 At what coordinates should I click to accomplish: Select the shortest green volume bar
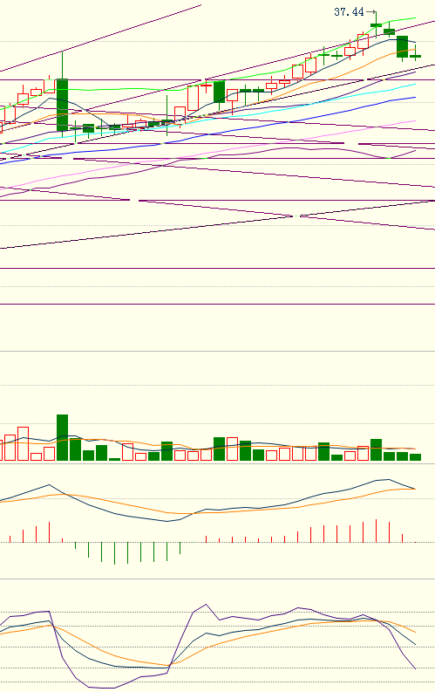click(x=114, y=459)
